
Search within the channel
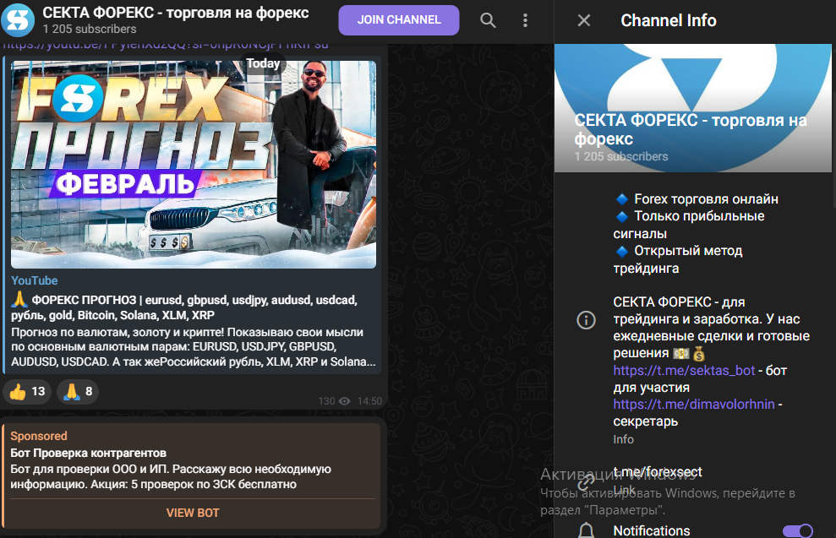[x=488, y=20]
